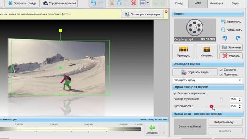Click the timeline at the 0:08.000 mark
248x139 pixels.
124,129
